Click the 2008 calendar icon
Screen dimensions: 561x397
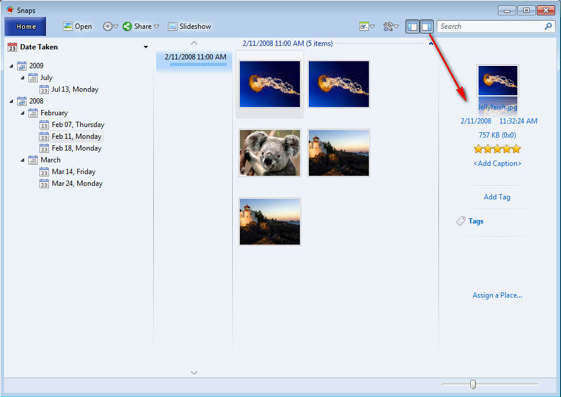pos(22,101)
